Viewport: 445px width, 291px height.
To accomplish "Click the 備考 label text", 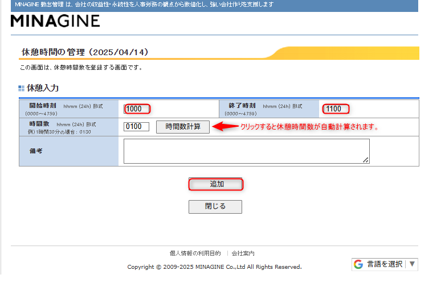I will coord(36,151).
